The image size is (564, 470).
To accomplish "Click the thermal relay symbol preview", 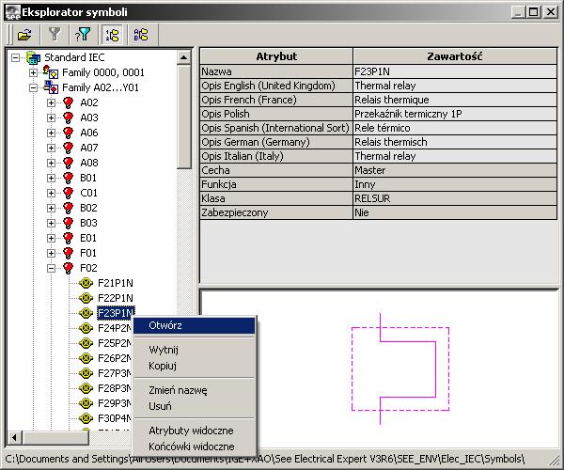I will (x=400, y=368).
